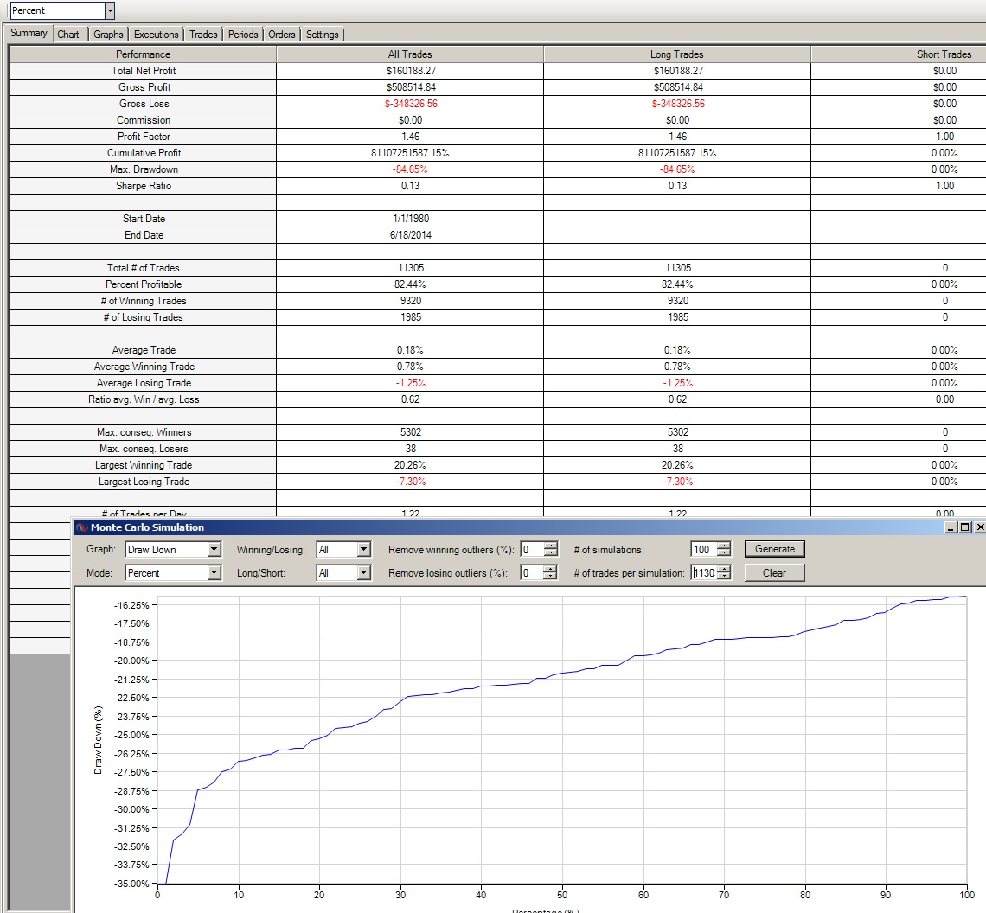Select the Commission row label

pos(144,119)
